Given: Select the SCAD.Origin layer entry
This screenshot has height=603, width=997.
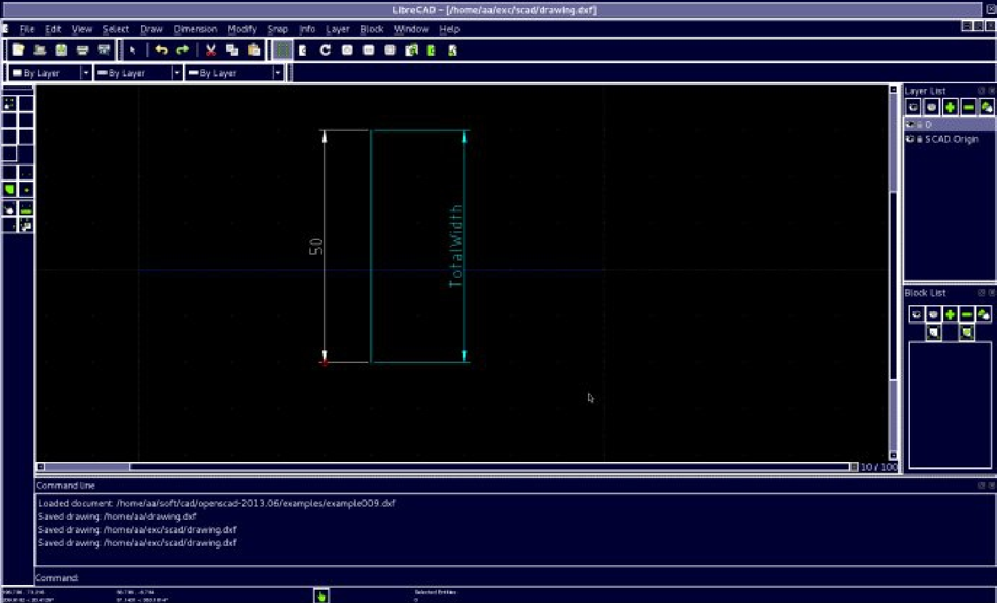Looking at the screenshot, I should coord(952,140).
